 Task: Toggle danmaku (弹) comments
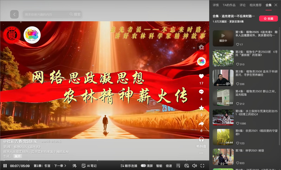[x=74, y=166]
